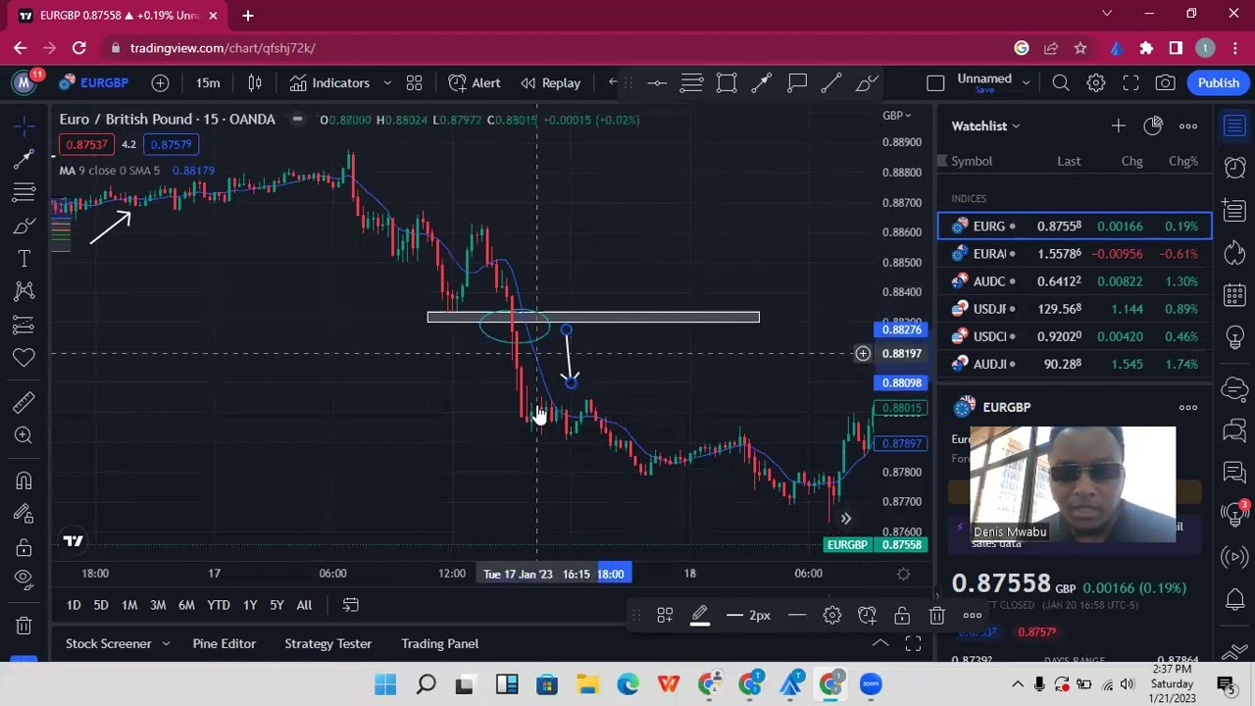This screenshot has width=1255, height=706.
Task: Toggle lock on selected drawing
Action: click(x=901, y=616)
